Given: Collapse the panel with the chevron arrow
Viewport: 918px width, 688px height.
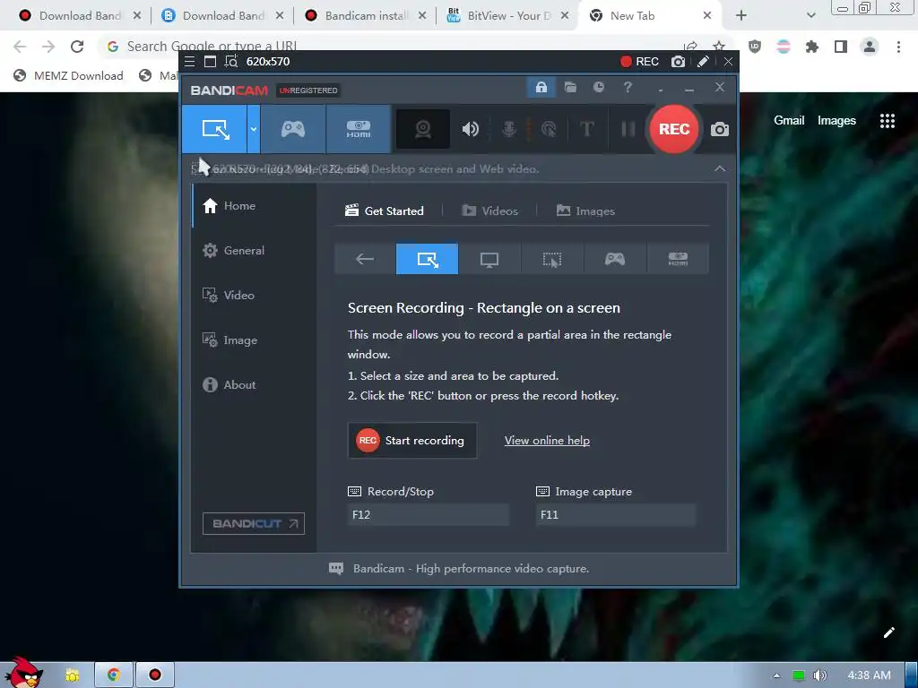Looking at the screenshot, I should point(720,168).
